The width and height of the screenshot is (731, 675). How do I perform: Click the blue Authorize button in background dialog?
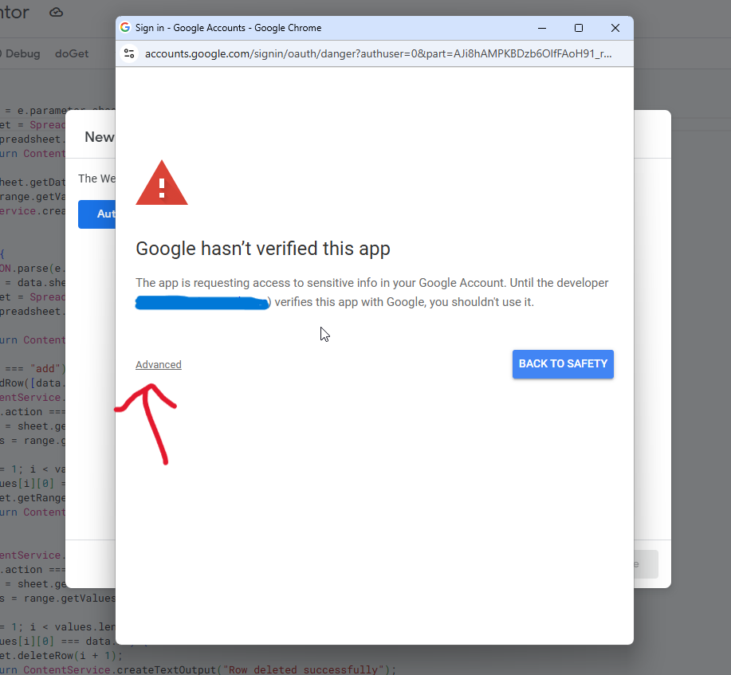97,214
